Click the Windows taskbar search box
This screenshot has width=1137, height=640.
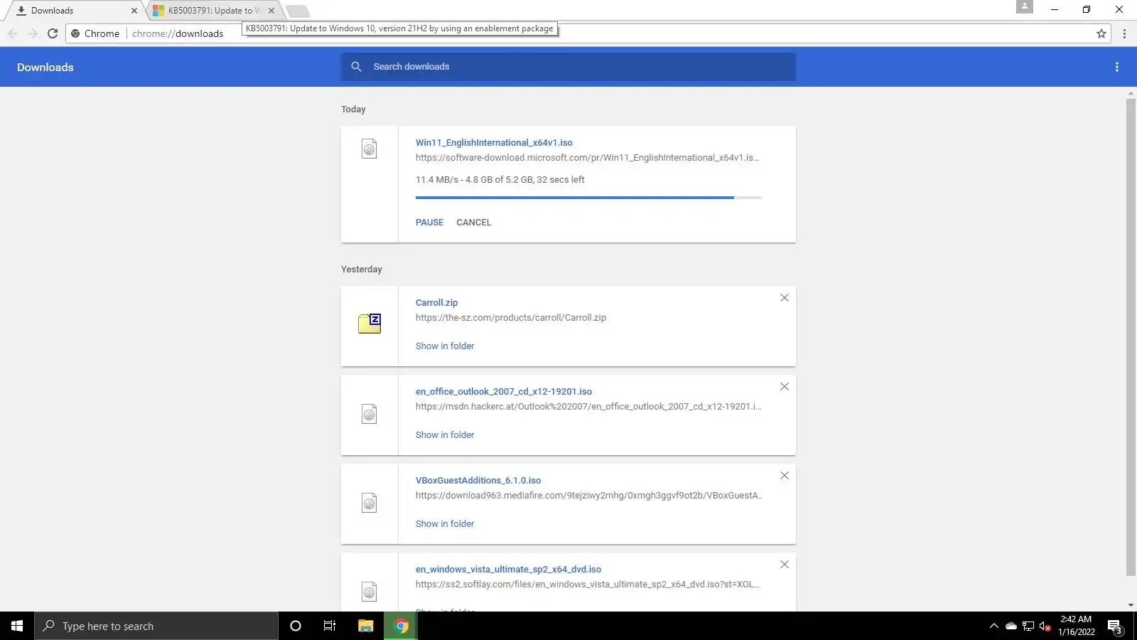point(156,626)
